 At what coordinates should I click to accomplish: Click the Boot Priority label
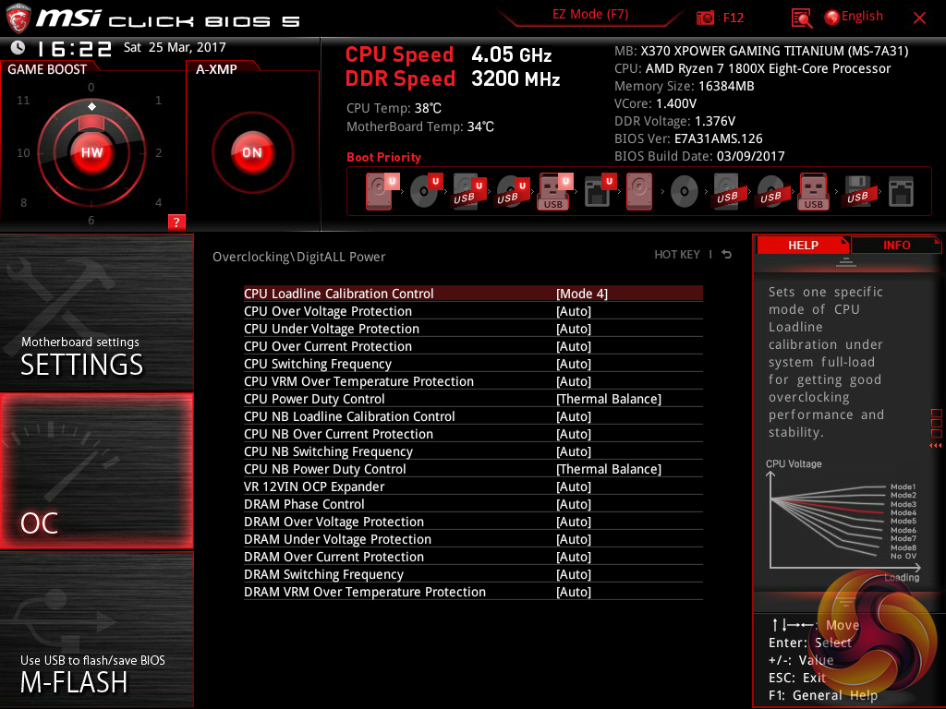[383, 157]
